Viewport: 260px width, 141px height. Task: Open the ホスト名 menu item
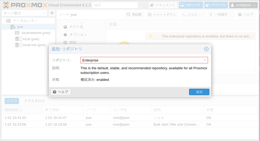pyautogui.click(x=76, y=27)
